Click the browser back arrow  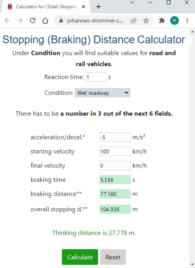tap(7, 21)
